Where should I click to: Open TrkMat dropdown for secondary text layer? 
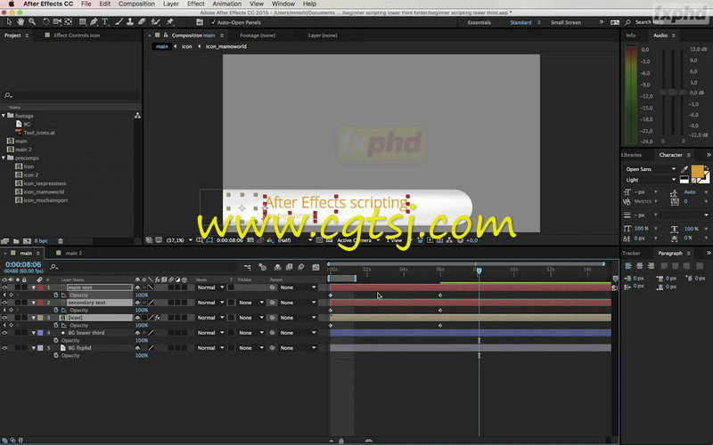coord(250,303)
